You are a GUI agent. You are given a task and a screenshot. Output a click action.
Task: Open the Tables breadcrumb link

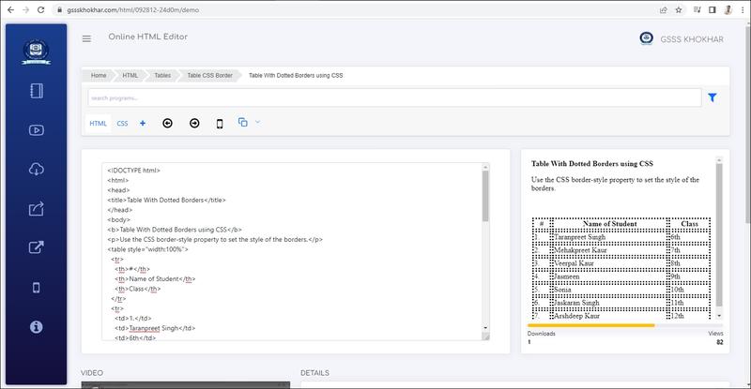coord(162,74)
